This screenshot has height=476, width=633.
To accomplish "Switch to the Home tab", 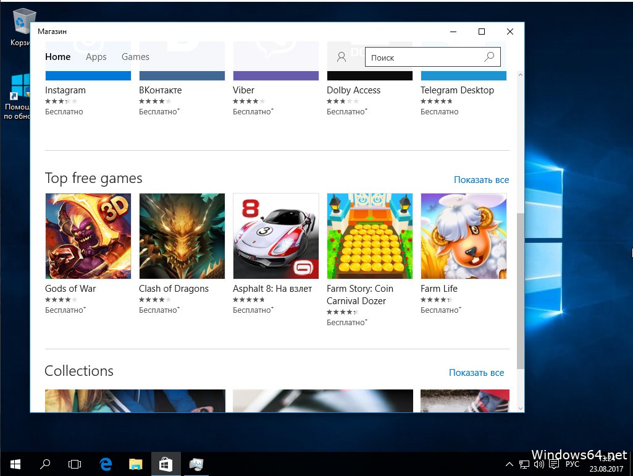I will point(57,57).
